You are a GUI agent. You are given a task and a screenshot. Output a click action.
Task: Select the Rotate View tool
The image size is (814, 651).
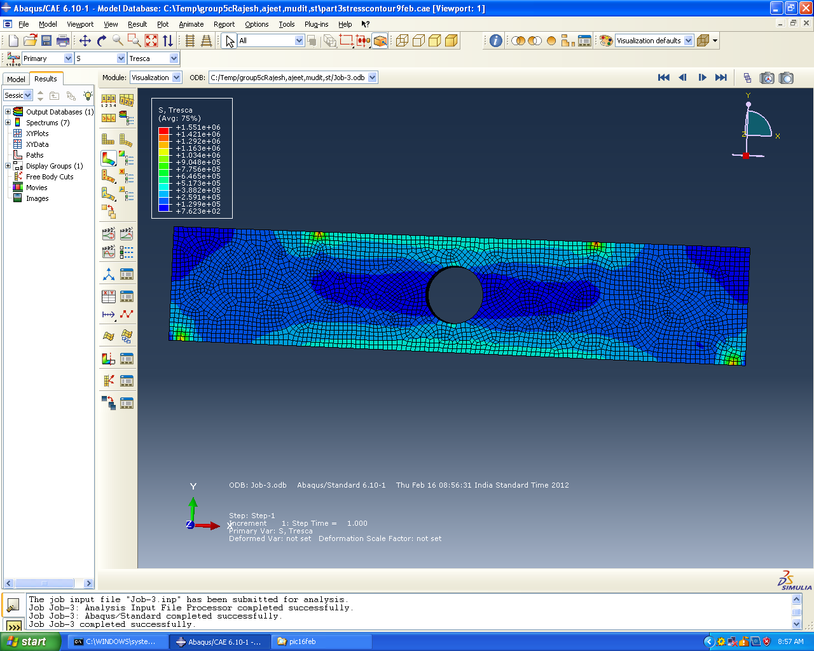(102, 41)
